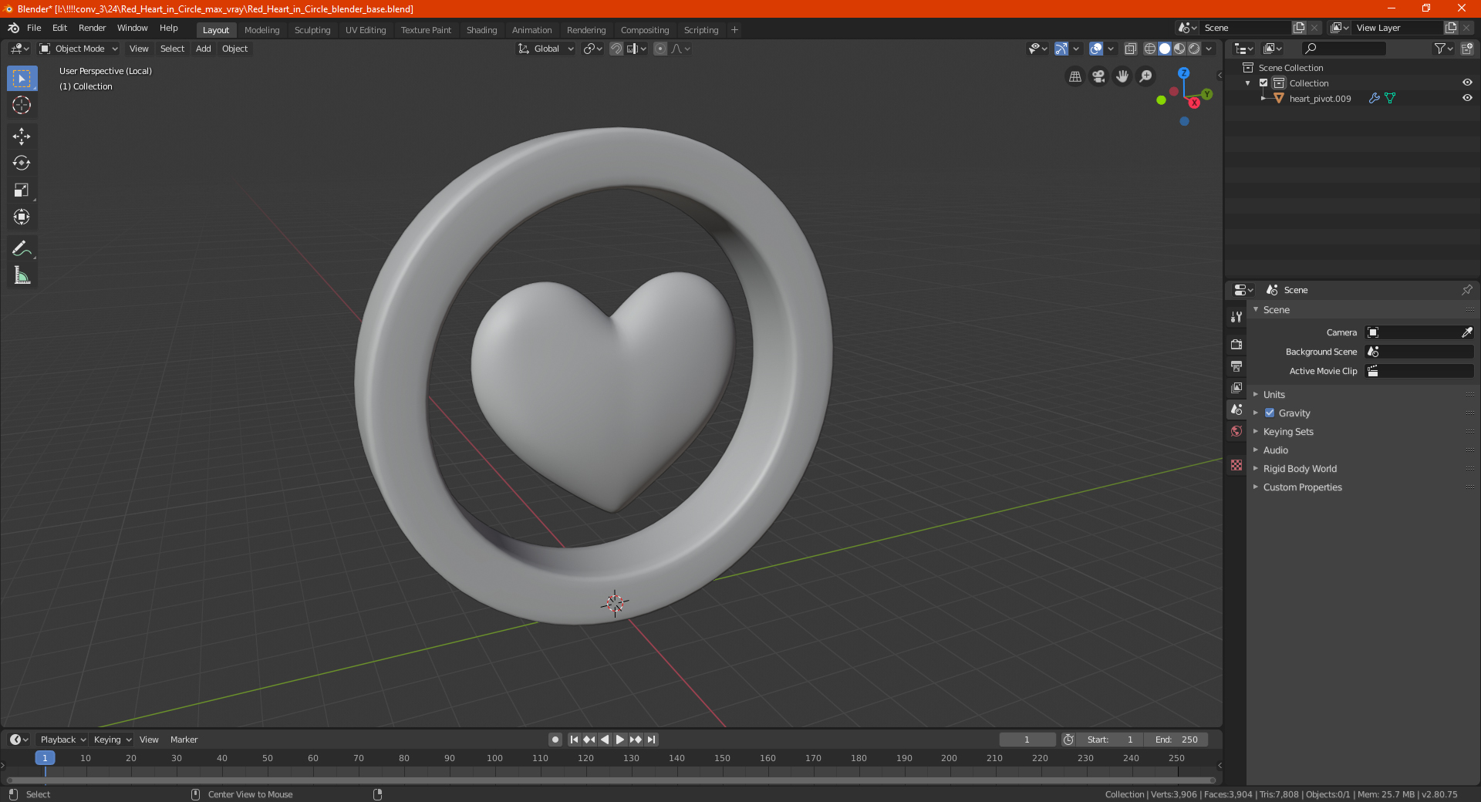Screen dimensions: 1481x802
Task: Open the Render properties tab
Action: (x=1236, y=344)
